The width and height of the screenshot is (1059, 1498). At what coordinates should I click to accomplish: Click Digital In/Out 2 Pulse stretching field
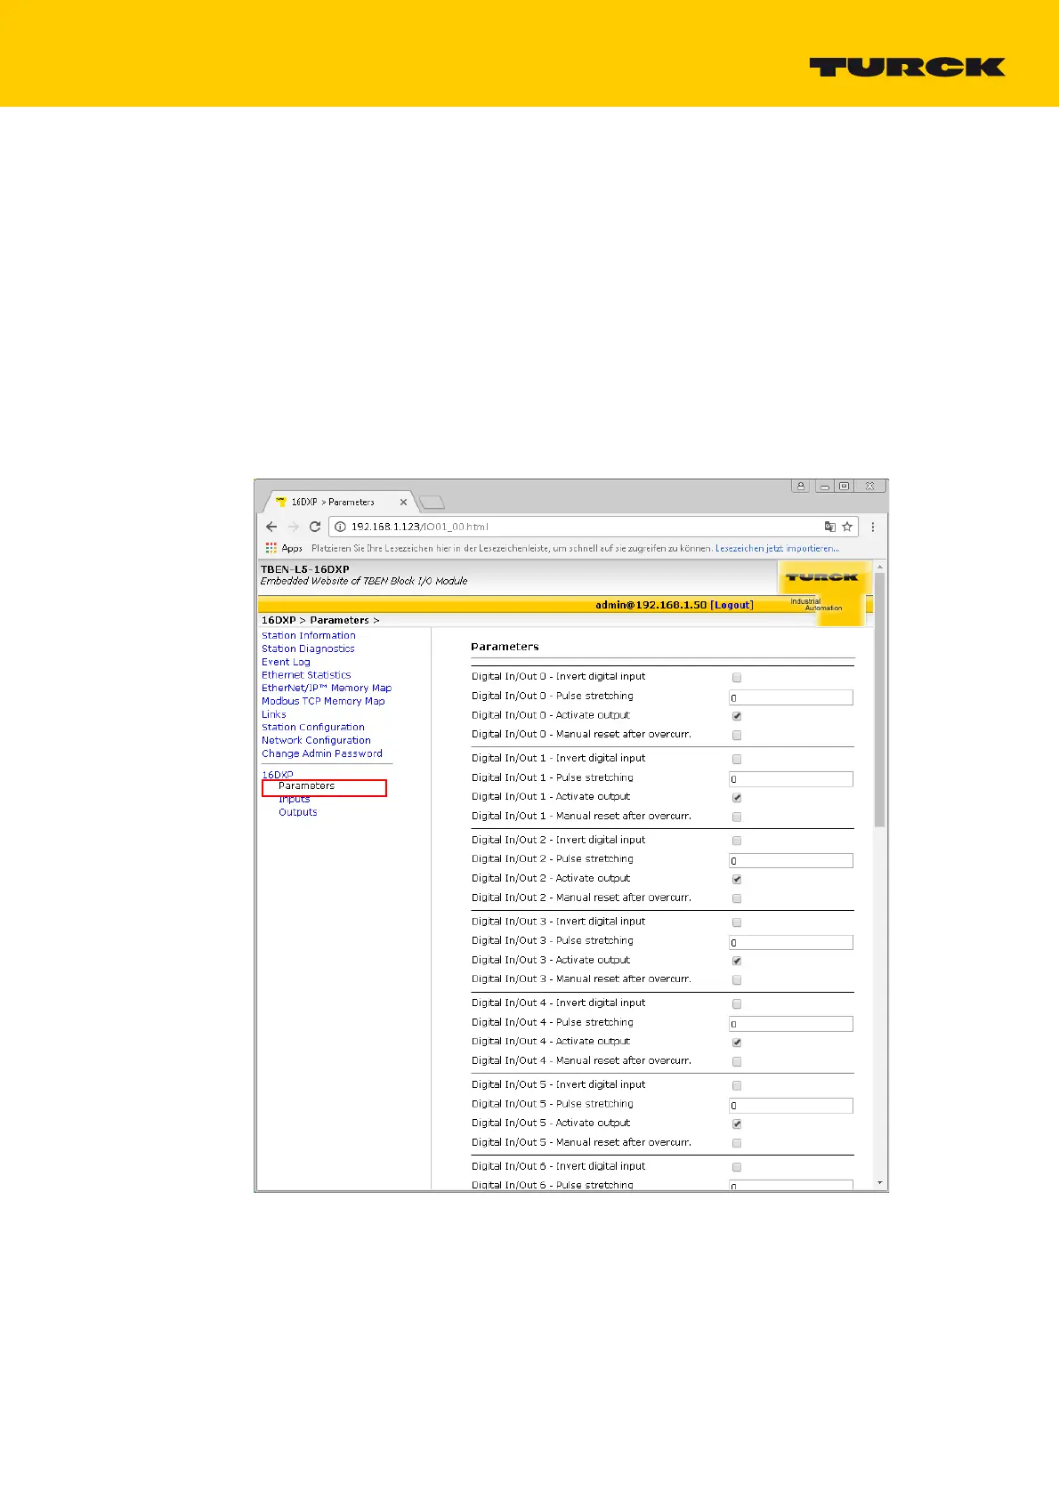click(791, 860)
